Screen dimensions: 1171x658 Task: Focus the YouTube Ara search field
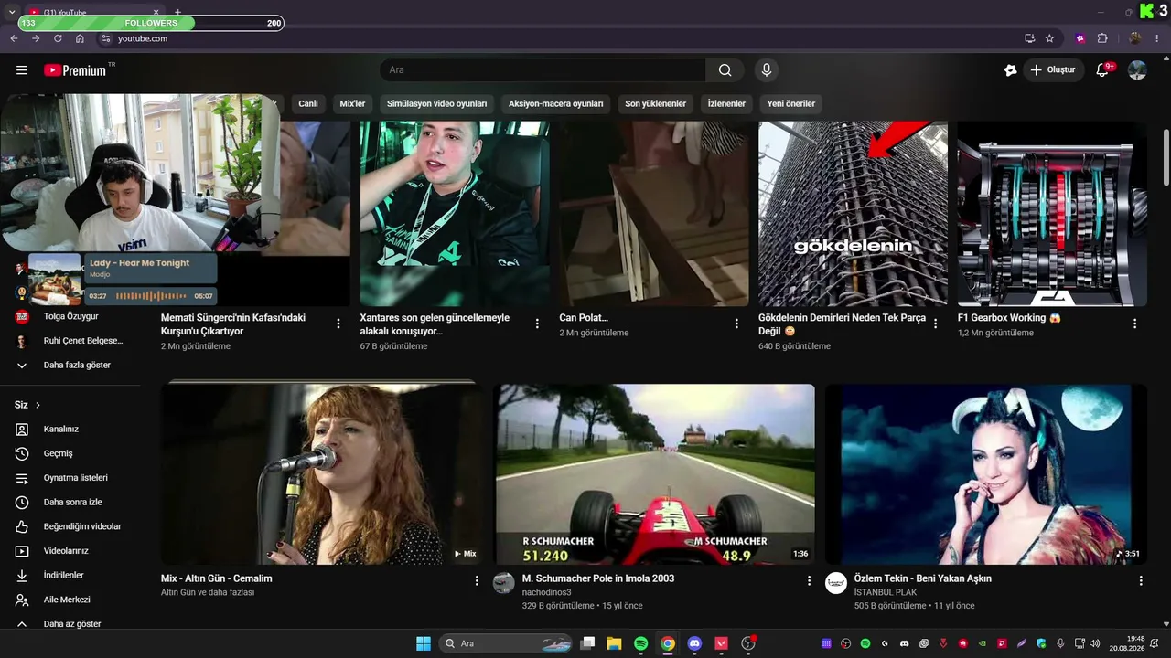pos(543,70)
